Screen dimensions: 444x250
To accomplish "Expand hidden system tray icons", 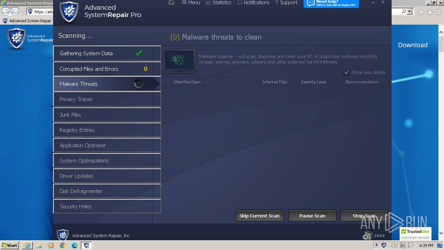I will (x=376, y=245).
